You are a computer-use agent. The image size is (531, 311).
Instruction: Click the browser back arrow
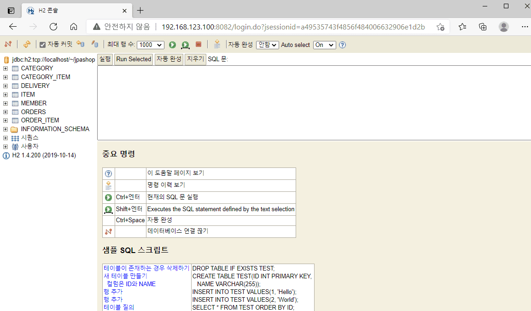tap(13, 27)
